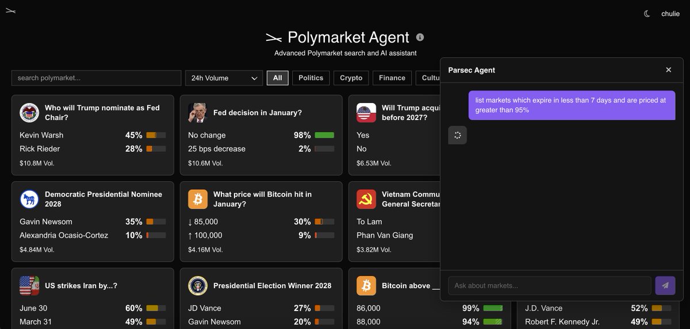The height and width of the screenshot is (329, 690).
Task: Click the March 31 outcome row
Action: click(93, 322)
